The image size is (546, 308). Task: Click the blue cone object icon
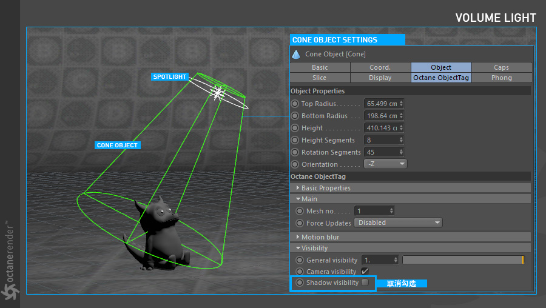click(296, 55)
